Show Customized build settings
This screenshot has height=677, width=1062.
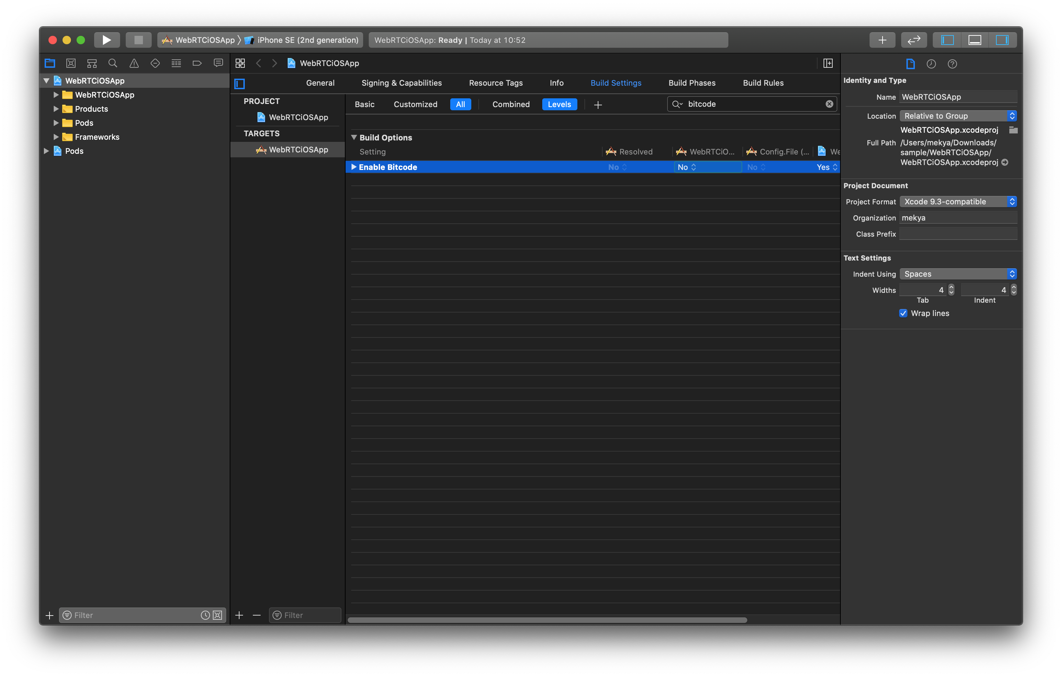[x=415, y=105]
